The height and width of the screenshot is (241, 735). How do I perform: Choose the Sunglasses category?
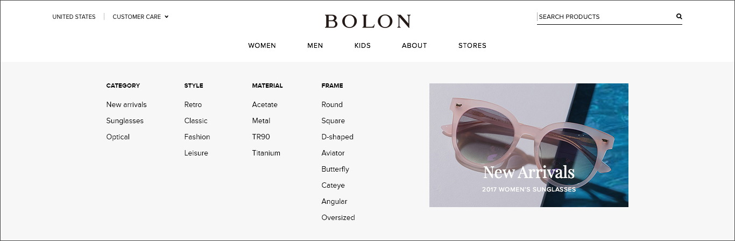(x=125, y=121)
